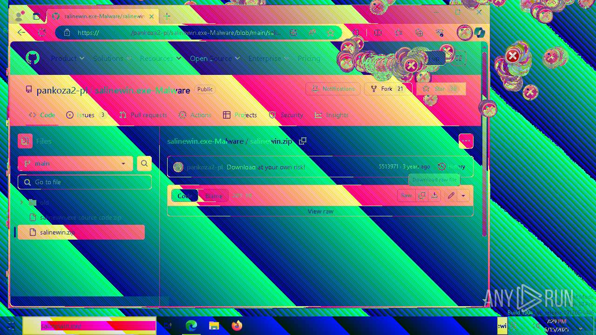Close the salinewin.exe-Malware browser tab
Image resolution: width=596 pixels, height=335 pixels.
[151, 16]
